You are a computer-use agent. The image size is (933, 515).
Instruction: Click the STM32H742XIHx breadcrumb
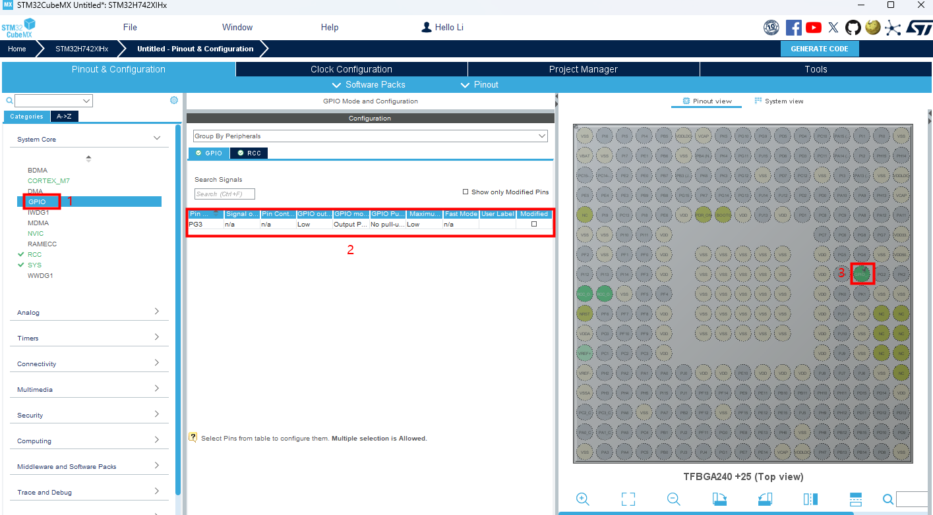82,49
